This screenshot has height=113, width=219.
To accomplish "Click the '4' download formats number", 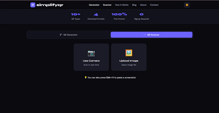I will coord(96,15).
